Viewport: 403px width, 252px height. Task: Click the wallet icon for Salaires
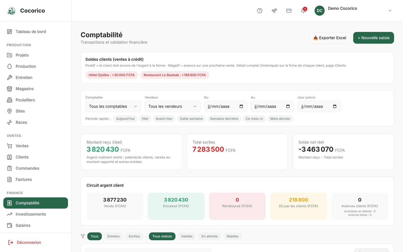click(10, 225)
